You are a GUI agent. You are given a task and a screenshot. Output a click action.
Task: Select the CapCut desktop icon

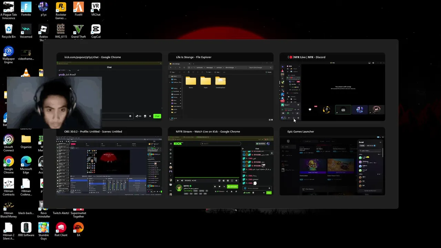[x=96, y=31]
